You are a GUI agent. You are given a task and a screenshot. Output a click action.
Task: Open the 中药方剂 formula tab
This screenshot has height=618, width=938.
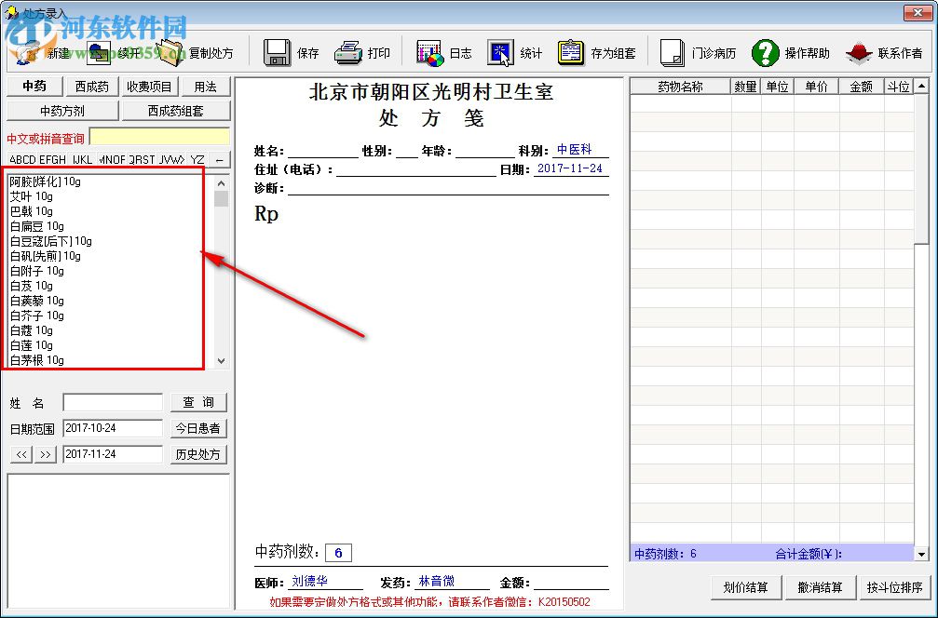click(x=61, y=110)
